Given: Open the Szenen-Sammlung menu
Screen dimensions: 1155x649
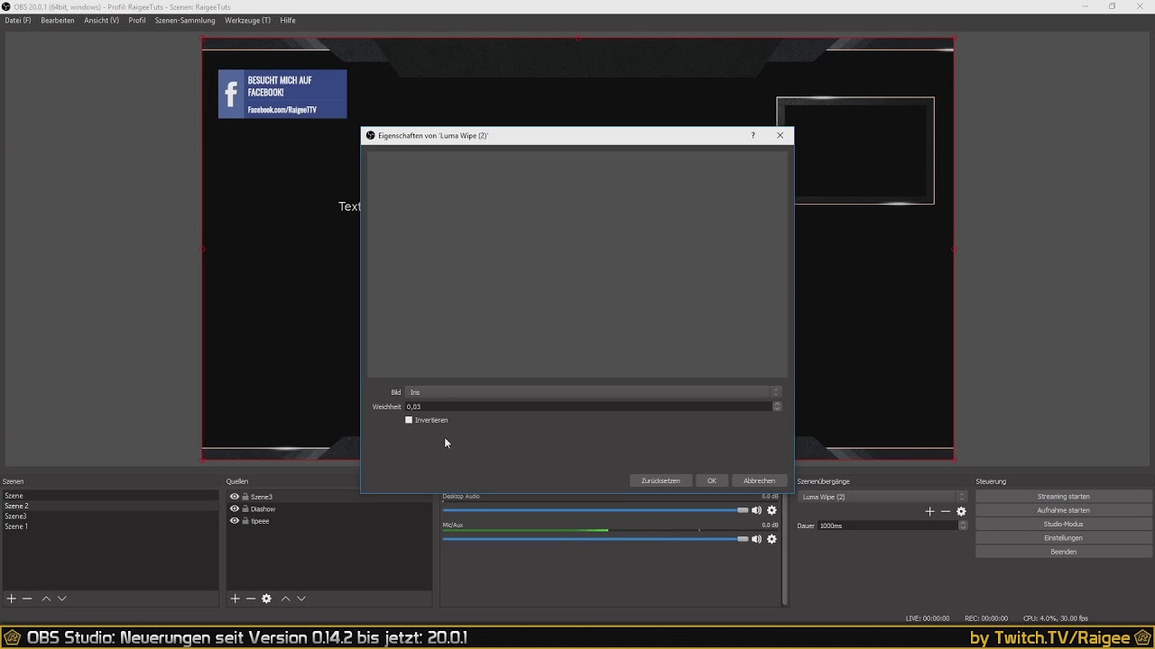Looking at the screenshot, I should [185, 20].
